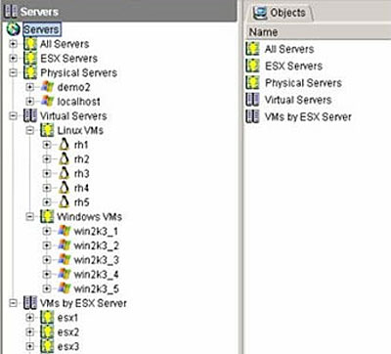Image resolution: width=391 pixels, height=354 pixels.
Task: Expand the demo2 server node
Action: pos(30,87)
